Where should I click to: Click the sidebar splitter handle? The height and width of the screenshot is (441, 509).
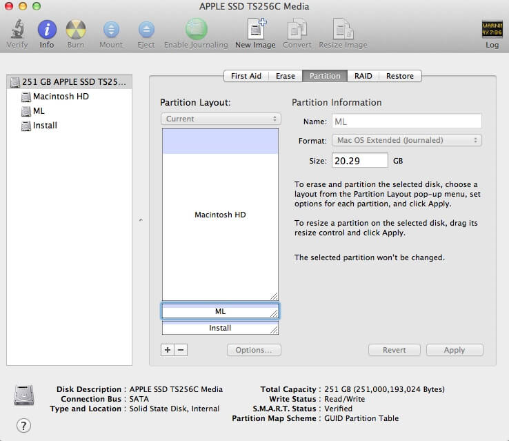click(x=141, y=220)
